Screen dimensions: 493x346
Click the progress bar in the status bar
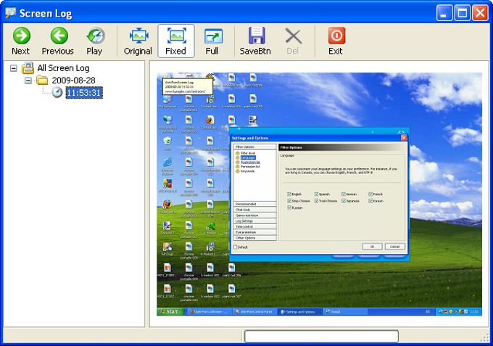[321, 336]
